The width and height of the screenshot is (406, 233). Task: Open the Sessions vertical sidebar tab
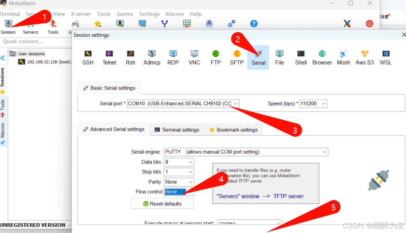(x=3, y=81)
